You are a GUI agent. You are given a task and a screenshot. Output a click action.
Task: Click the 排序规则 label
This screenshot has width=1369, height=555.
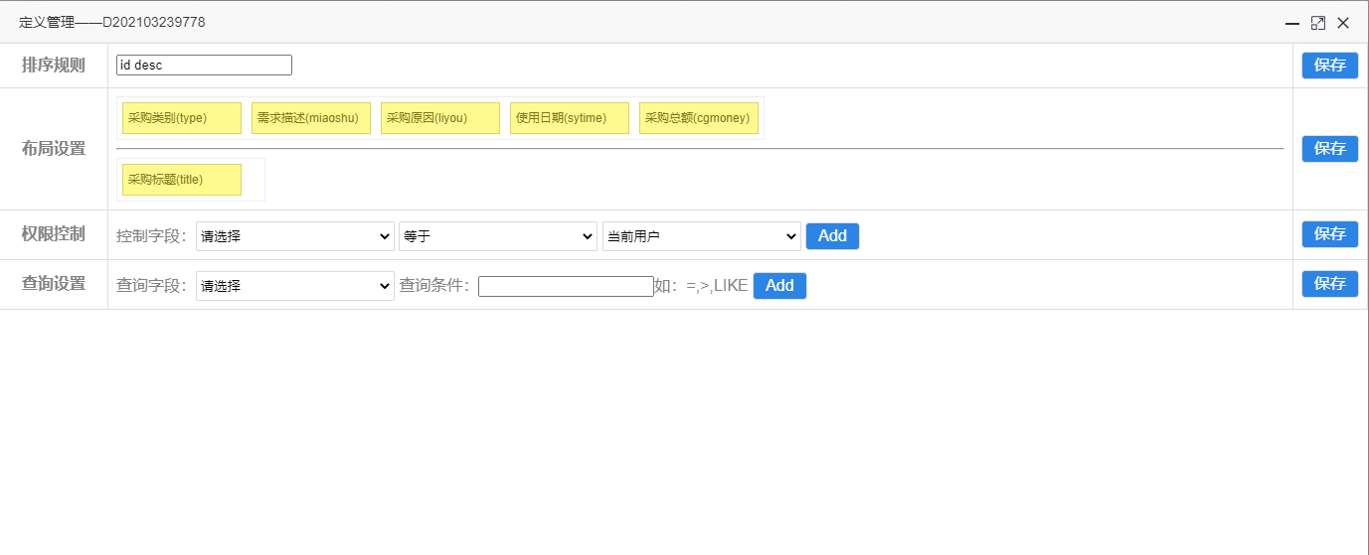click(x=54, y=66)
